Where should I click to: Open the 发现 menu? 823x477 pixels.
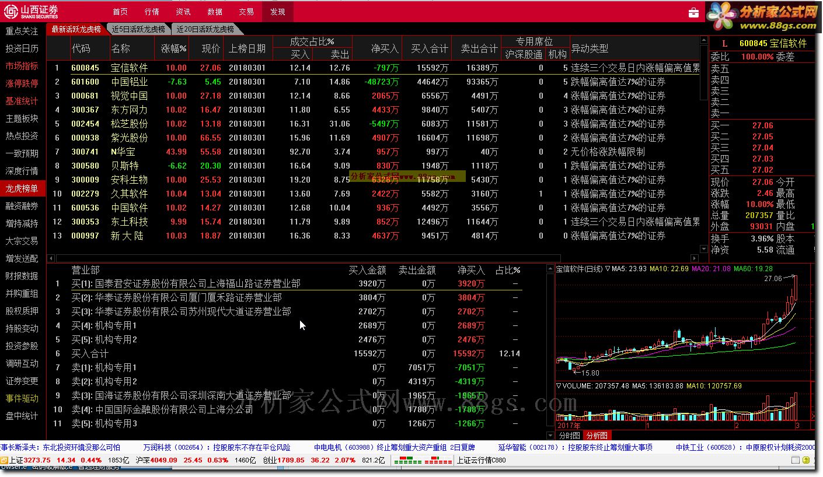(278, 12)
